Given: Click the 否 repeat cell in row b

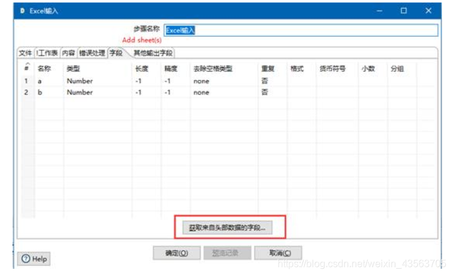Looking at the screenshot, I should (x=264, y=92).
